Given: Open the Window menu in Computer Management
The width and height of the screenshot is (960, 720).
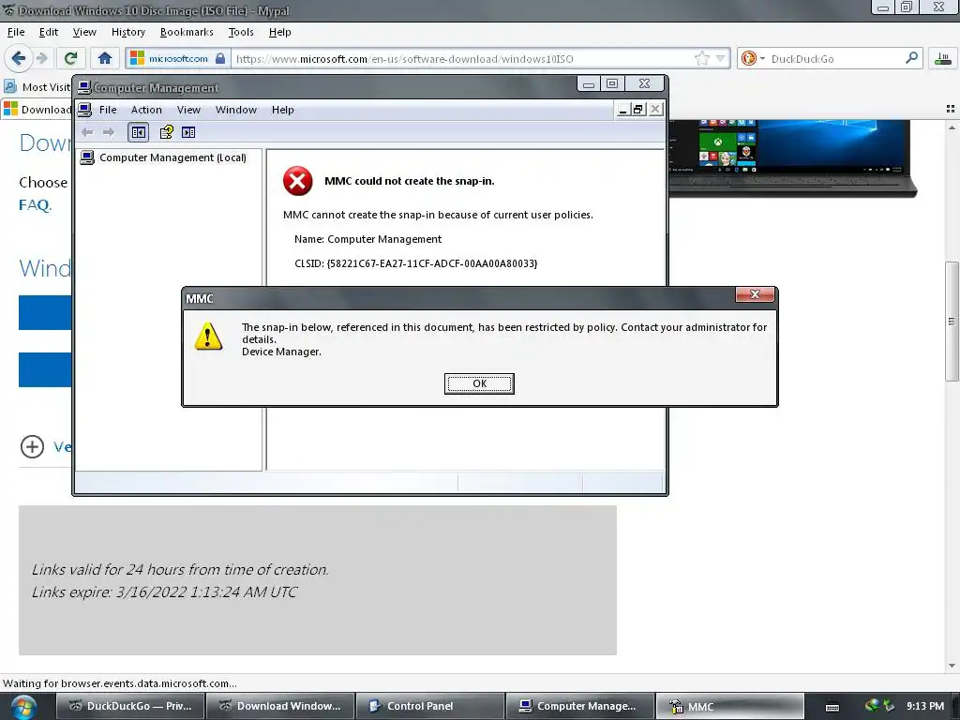Looking at the screenshot, I should [x=235, y=110].
